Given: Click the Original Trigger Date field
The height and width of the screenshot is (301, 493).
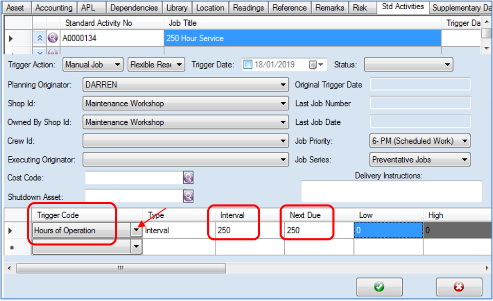Looking at the screenshot, I should click(x=420, y=84).
